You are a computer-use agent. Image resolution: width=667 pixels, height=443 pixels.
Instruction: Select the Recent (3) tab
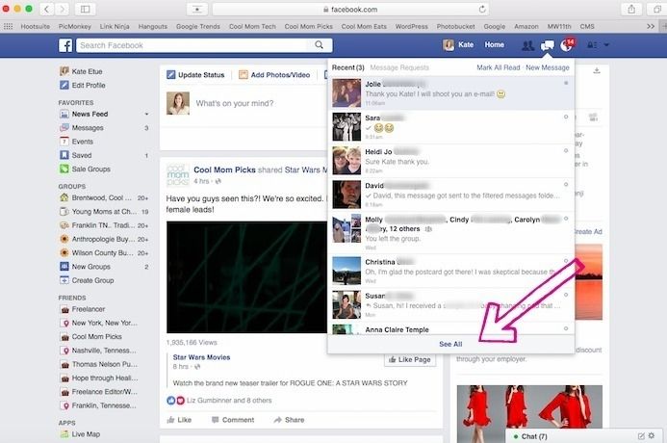348,67
